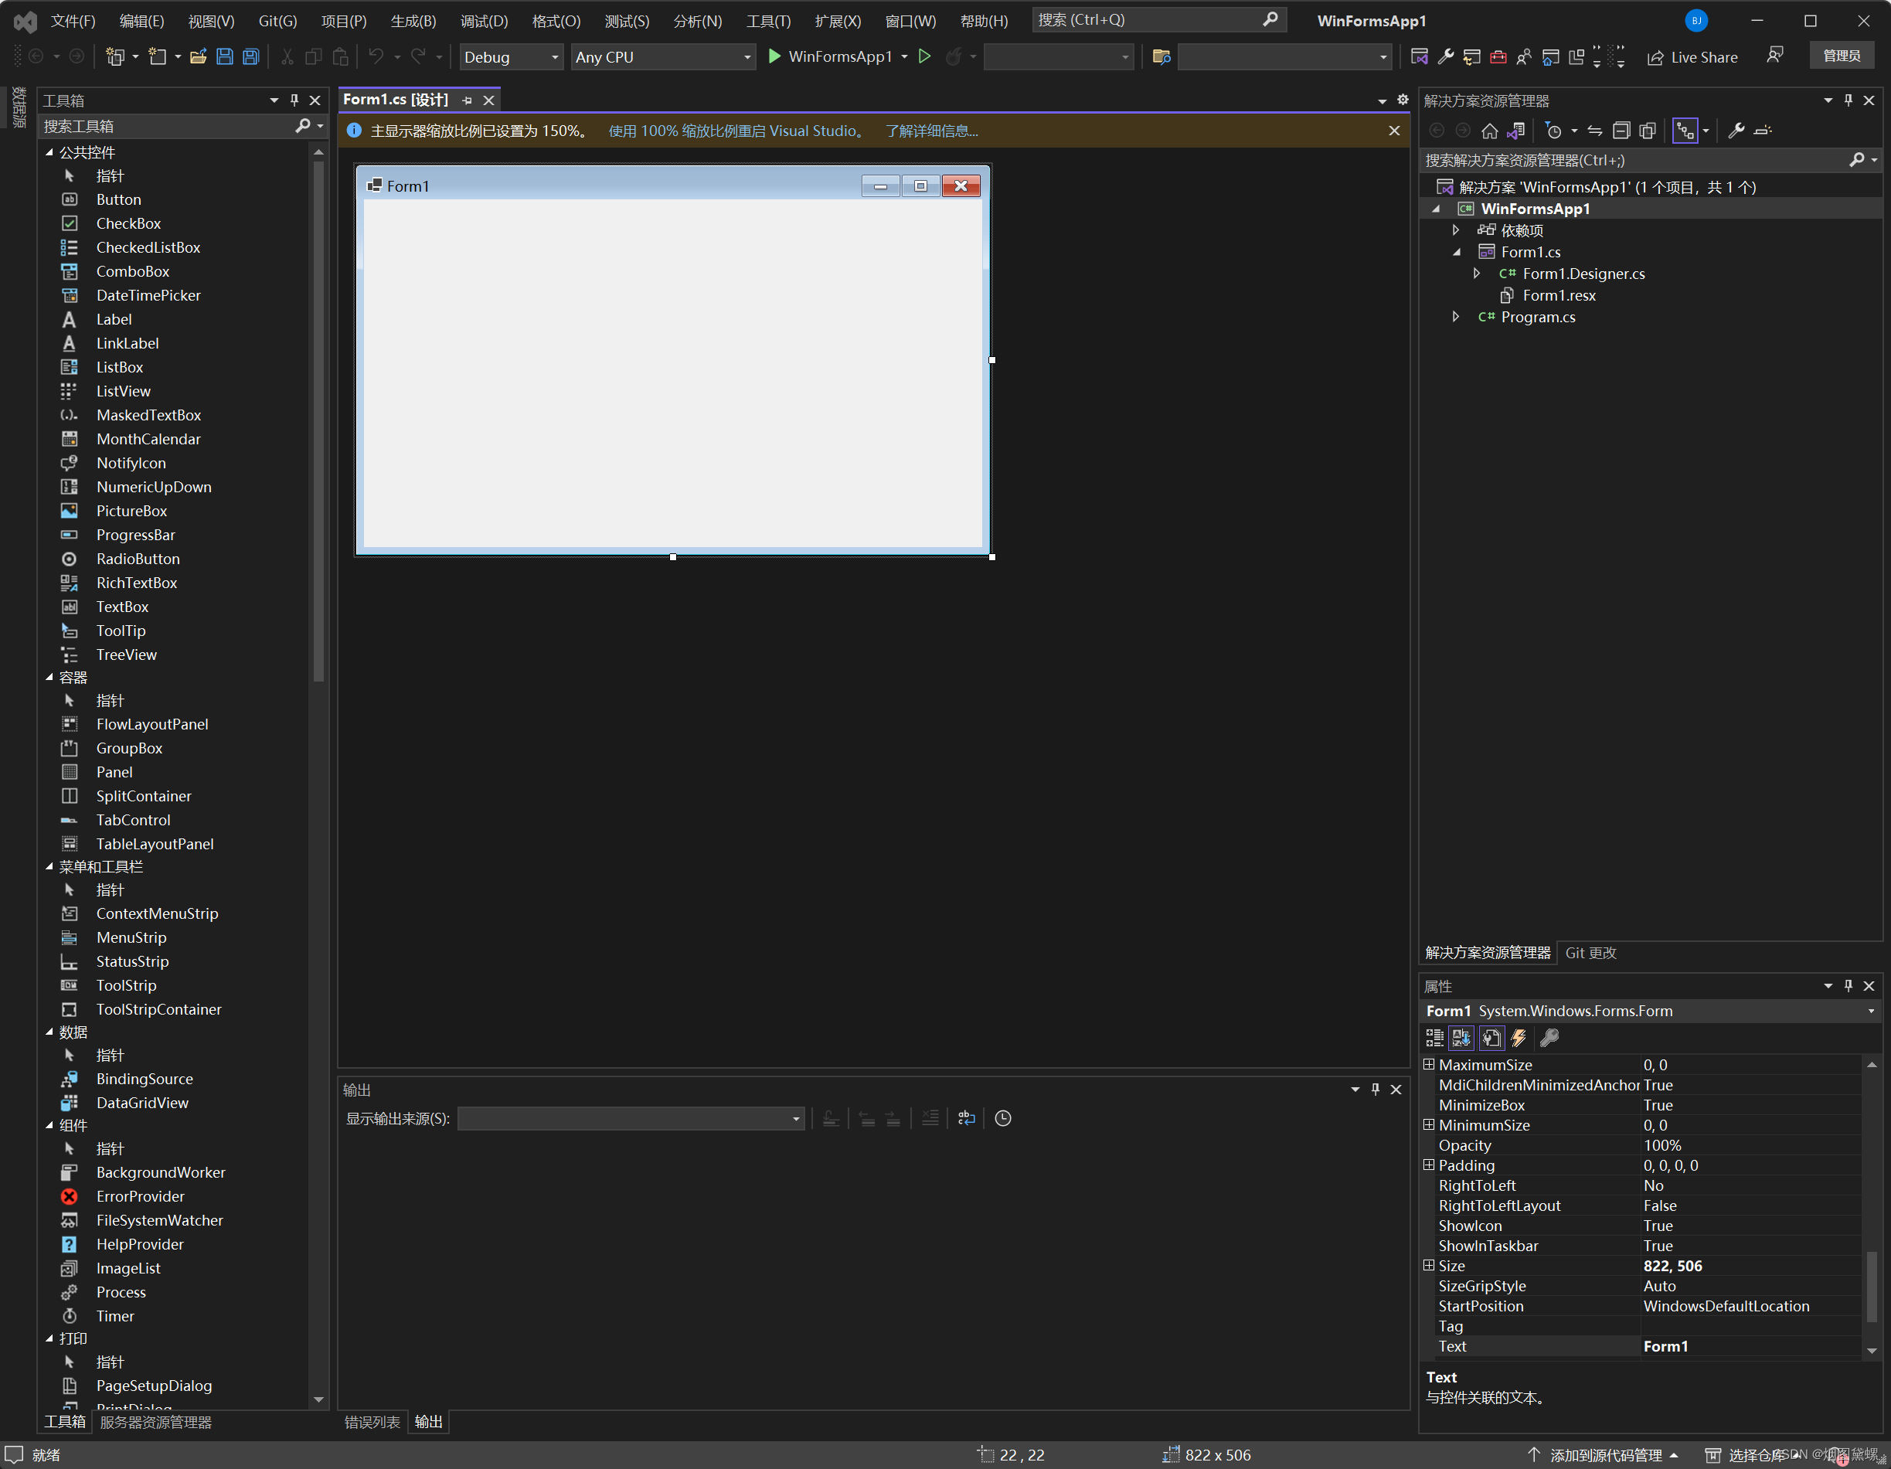Toggle auto-hide pin on Toolbox panel
Viewport: 1891px width, 1469px height.
click(294, 100)
